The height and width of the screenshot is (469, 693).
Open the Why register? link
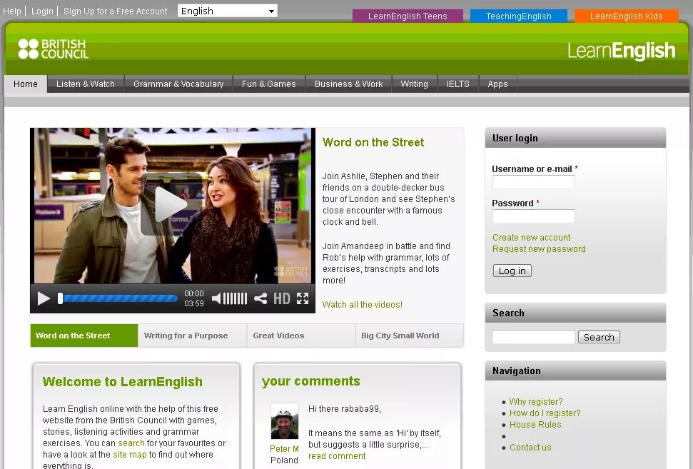tap(536, 401)
